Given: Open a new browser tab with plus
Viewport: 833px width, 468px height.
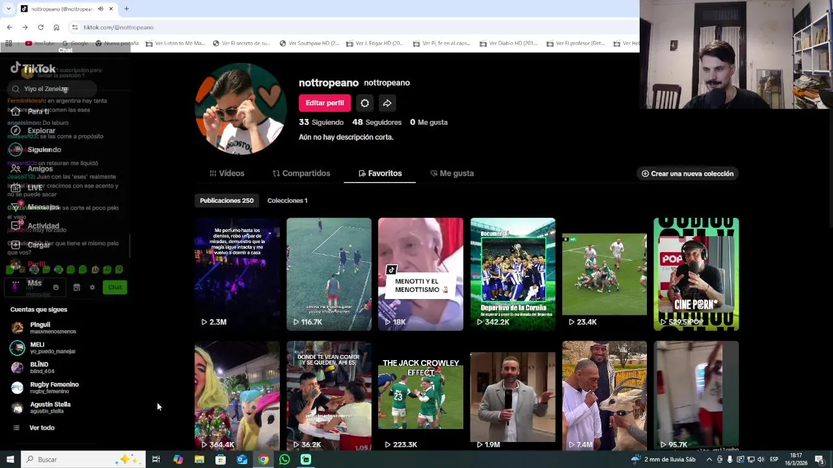Looking at the screenshot, I should click(126, 9).
